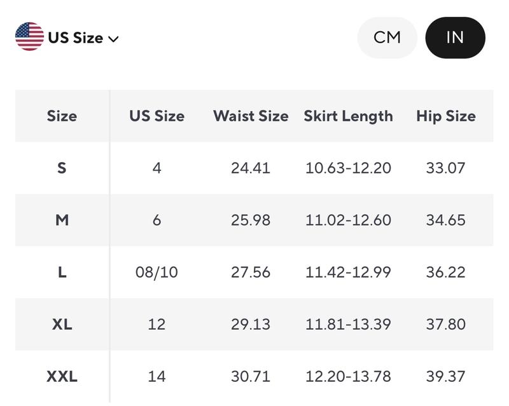The height and width of the screenshot is (406, 509).
Task: Click the 08/10 US size cell
Action: (157, 273)
